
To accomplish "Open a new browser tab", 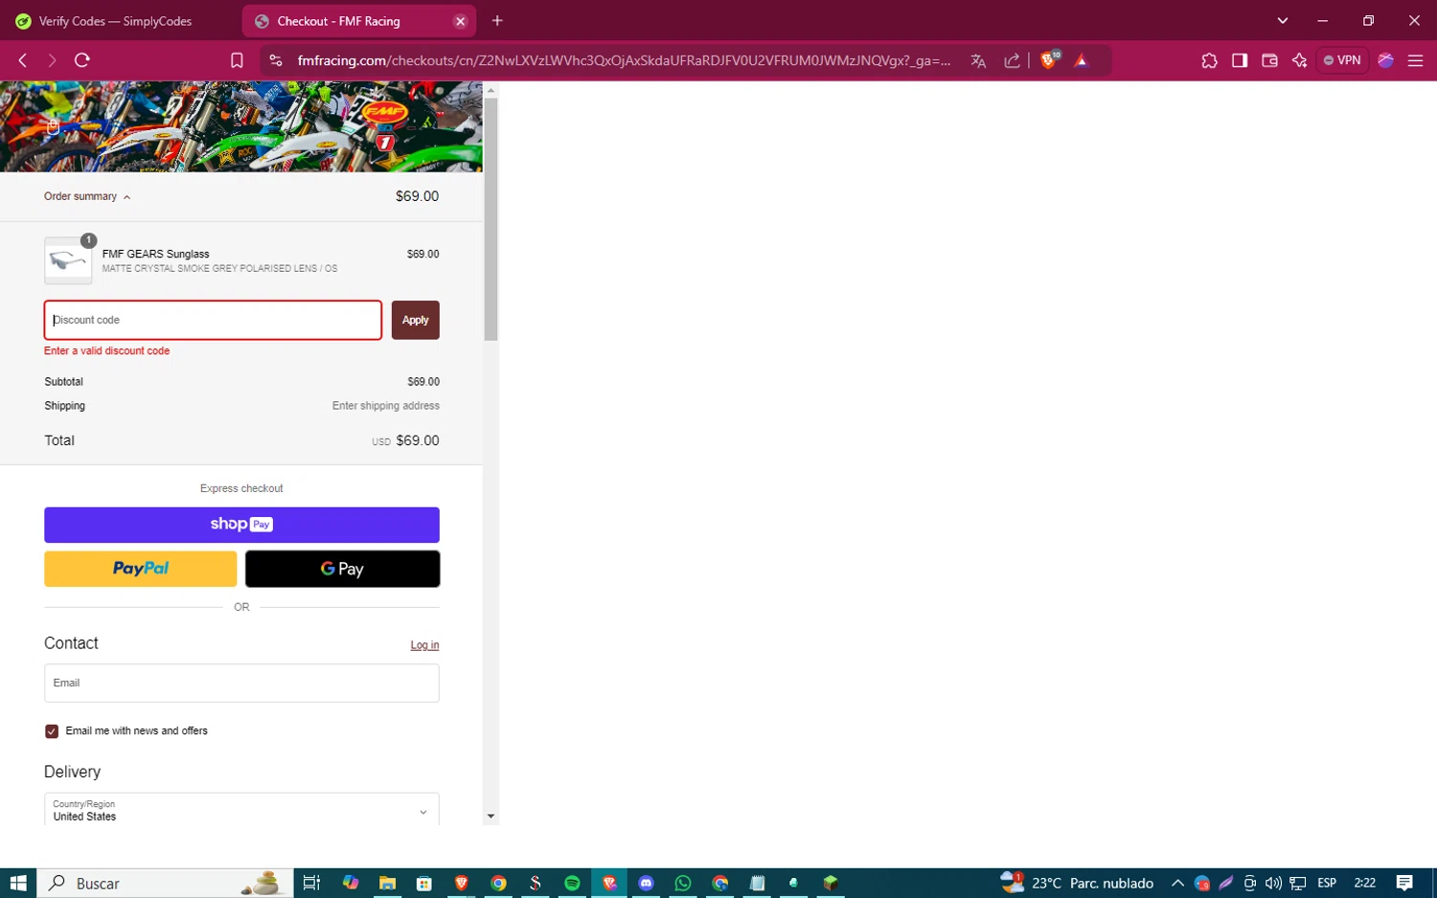I will point(497,21).
